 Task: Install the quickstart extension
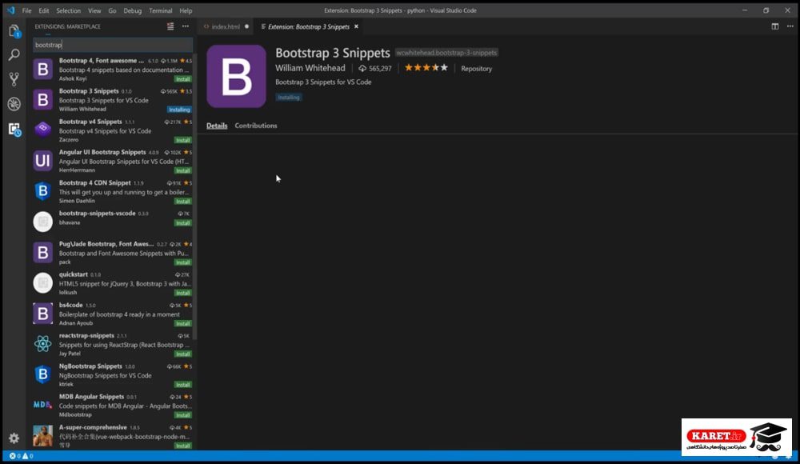pyautogui.click(x=182, y=293)
